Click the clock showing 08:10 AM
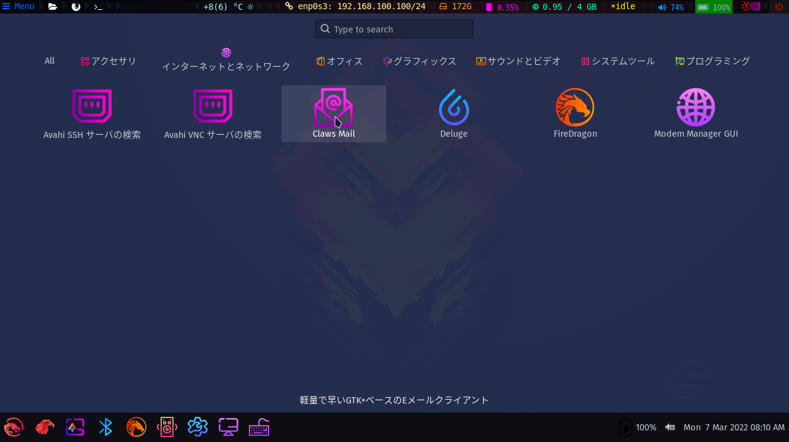 coord(734,427)
